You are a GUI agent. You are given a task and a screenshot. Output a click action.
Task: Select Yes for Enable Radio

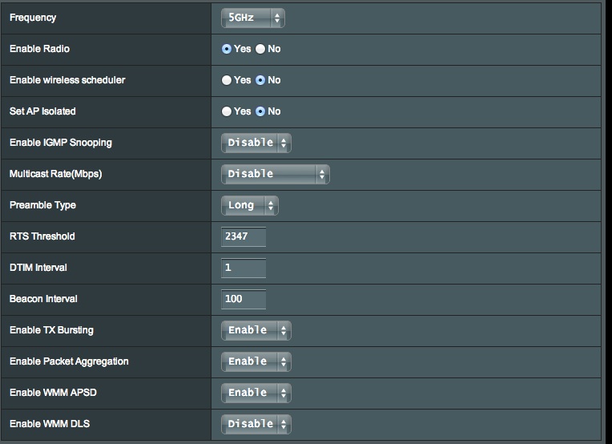click(227, 49)
